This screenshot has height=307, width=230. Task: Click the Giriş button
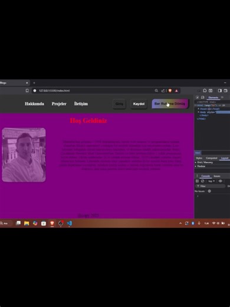[x=119, y=104]
